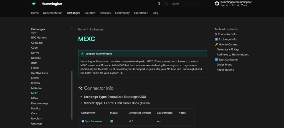This screenshot has width=284, height=128.
Task: Open the GitHub repository icon
Action: [217, 4]
